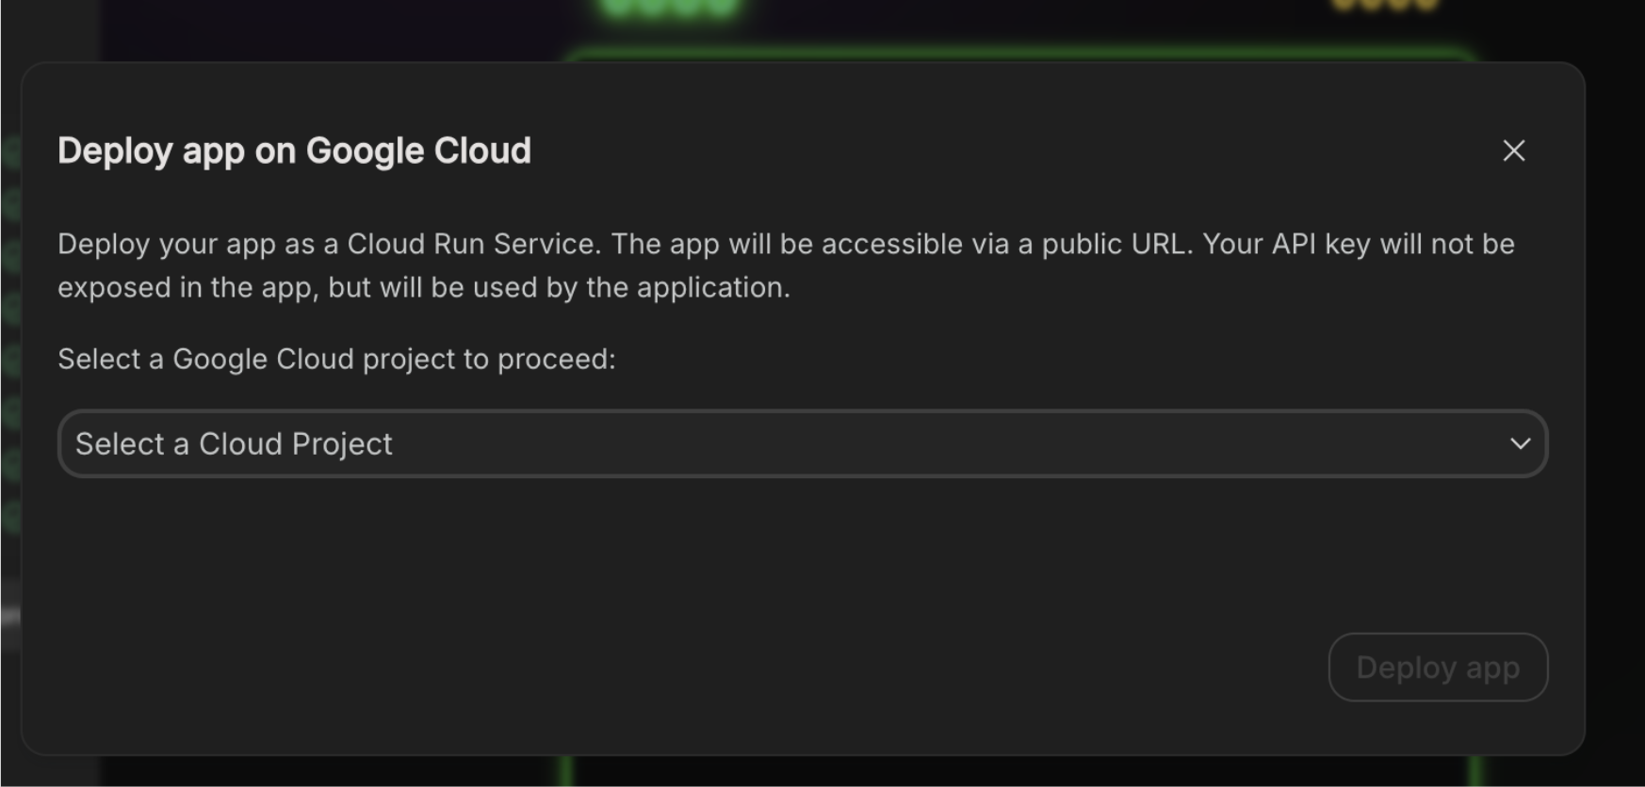
Task: Click the gray handle on the left edge
Action: click(x=10, y=618)
